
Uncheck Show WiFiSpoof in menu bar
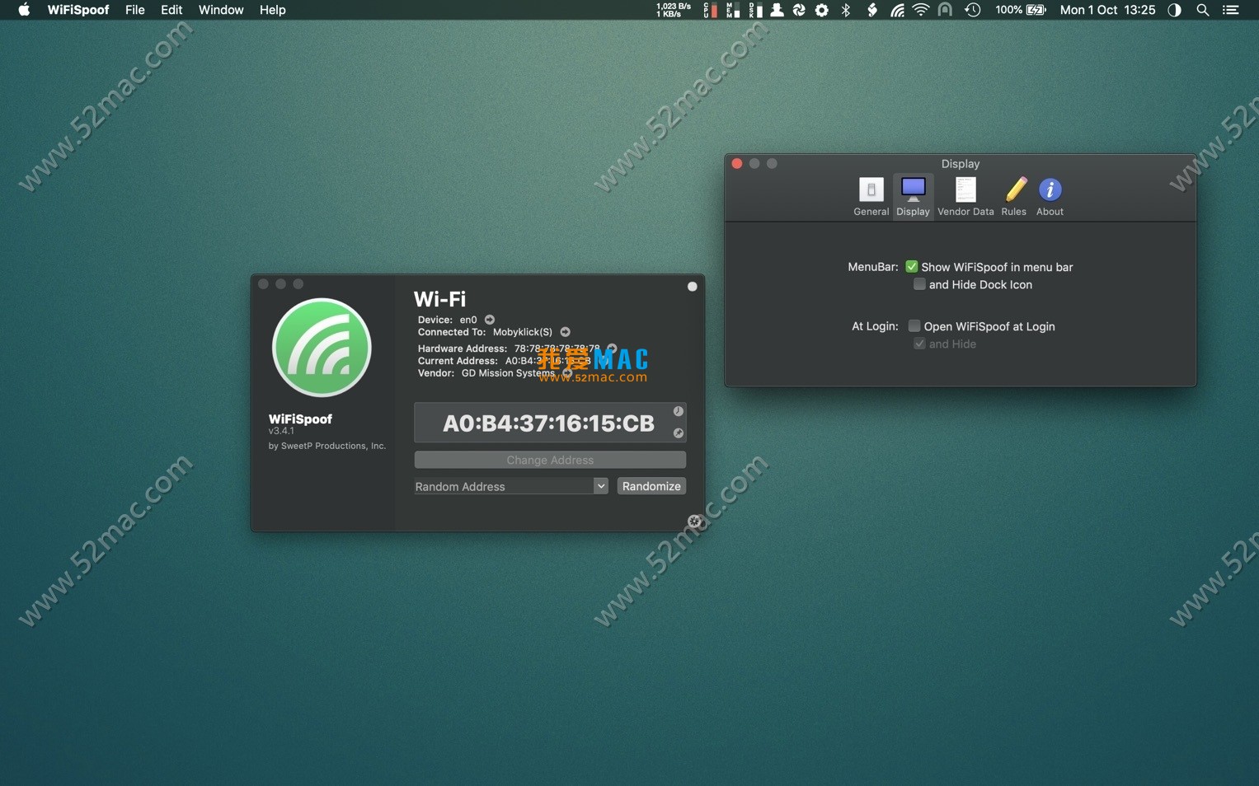point(912,267)
